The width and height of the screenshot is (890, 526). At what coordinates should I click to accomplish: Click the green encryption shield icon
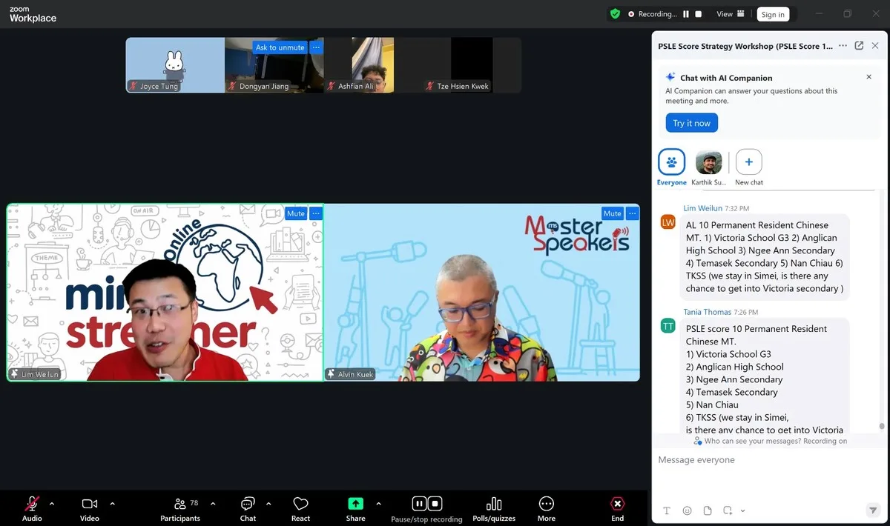point(615,13)
